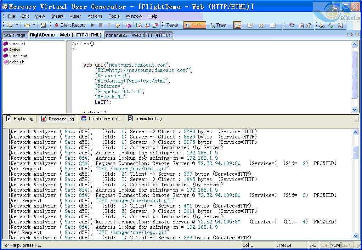Click the "Snapshot=t1.inf" code line
The width and height of the screenshot is (362, 250).
click(x=120, y=91)
